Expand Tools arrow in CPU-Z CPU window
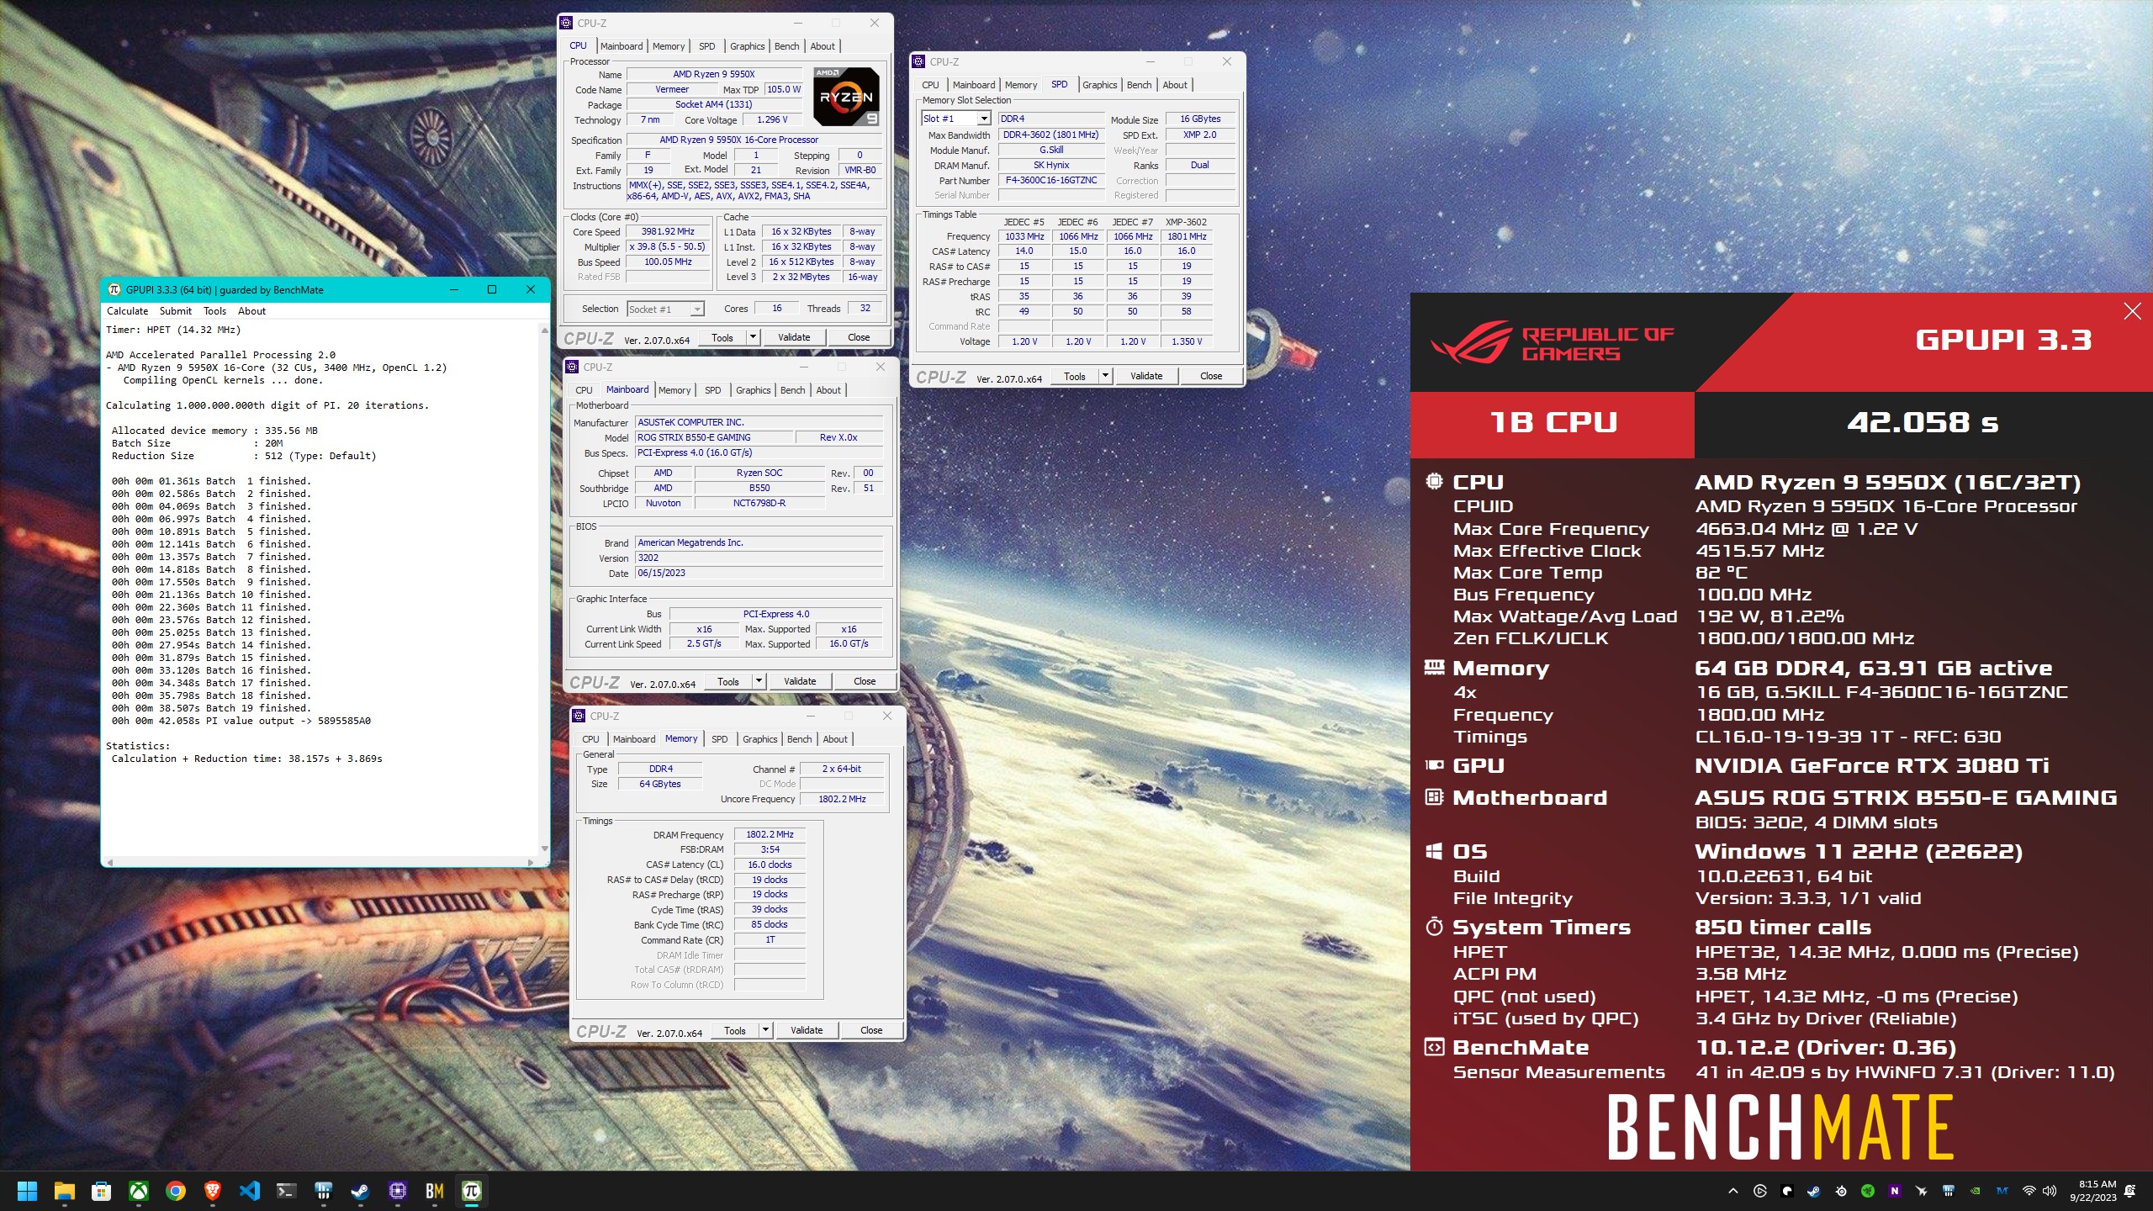This screenshot has width=2153, height=1211. point(754,337)
